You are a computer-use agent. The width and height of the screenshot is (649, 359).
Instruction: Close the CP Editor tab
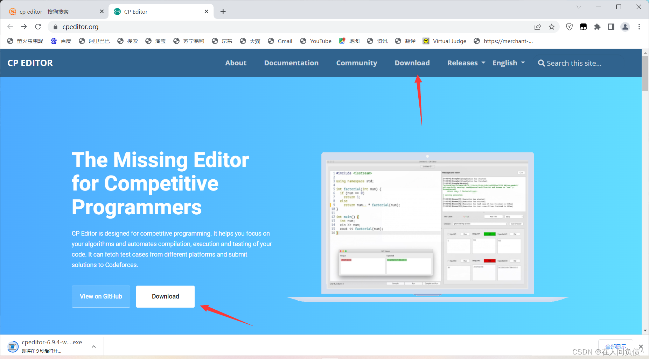click(207, 12)
